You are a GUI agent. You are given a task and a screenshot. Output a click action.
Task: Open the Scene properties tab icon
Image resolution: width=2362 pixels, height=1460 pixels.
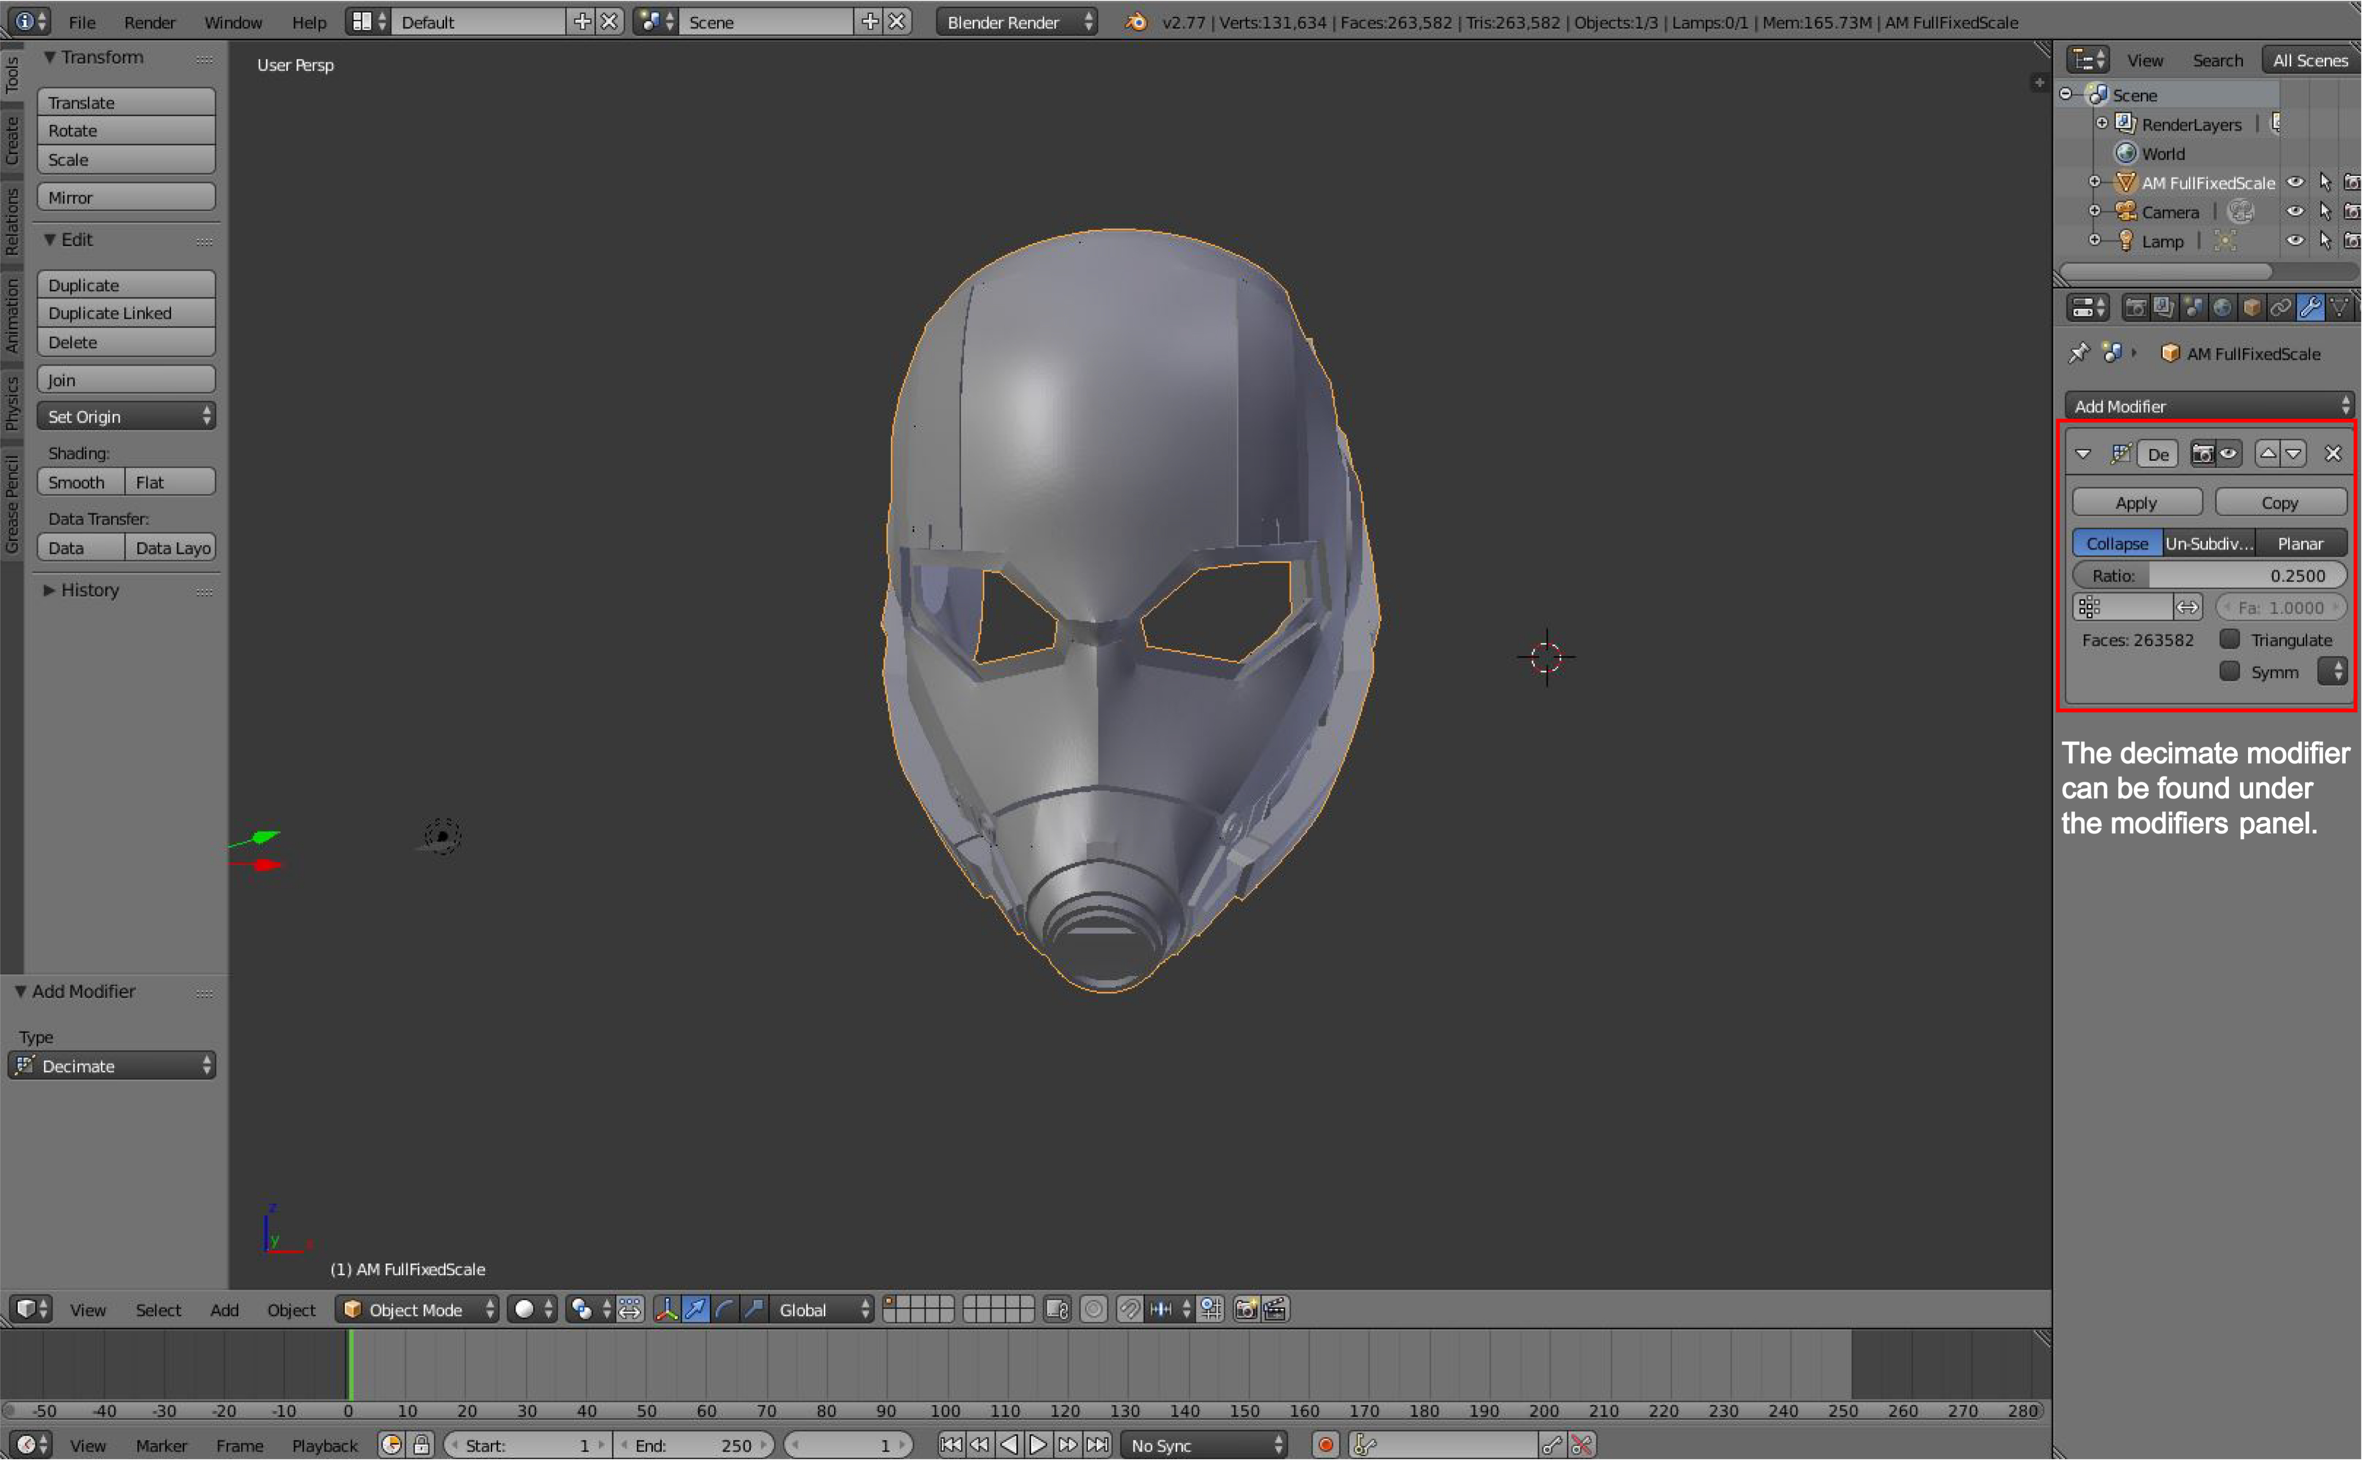(2193, 308)
